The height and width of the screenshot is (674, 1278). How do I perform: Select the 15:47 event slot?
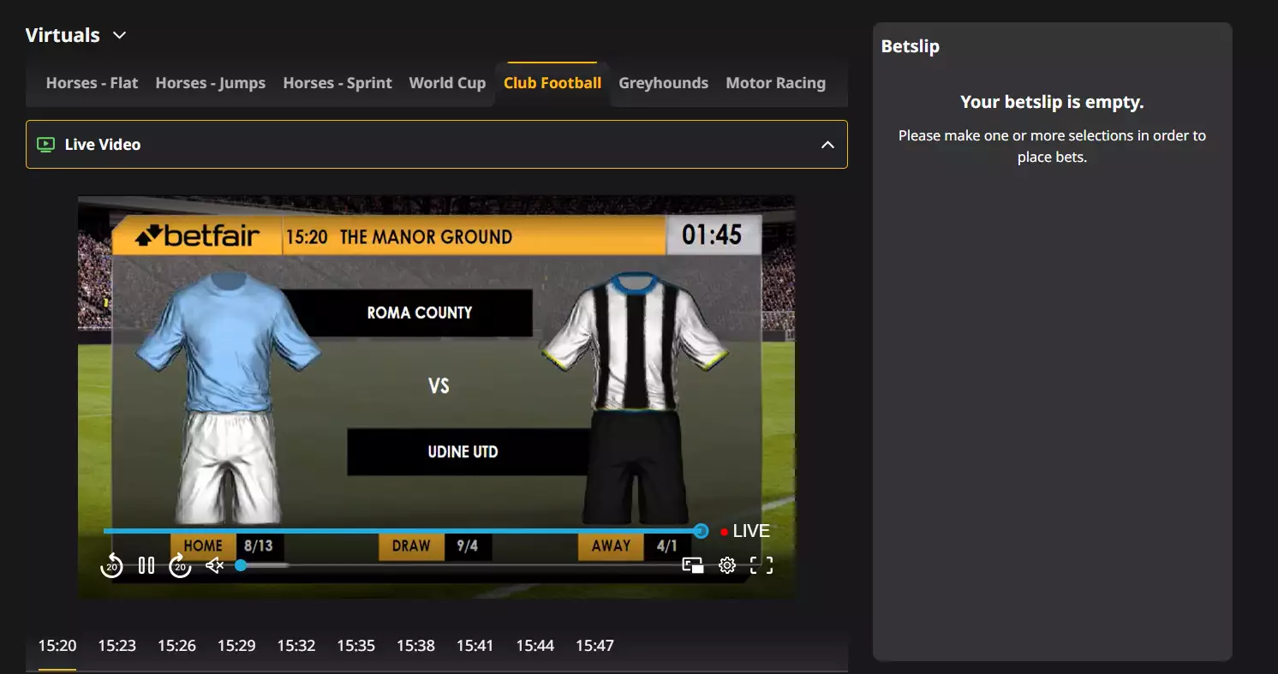click(594, 646)
